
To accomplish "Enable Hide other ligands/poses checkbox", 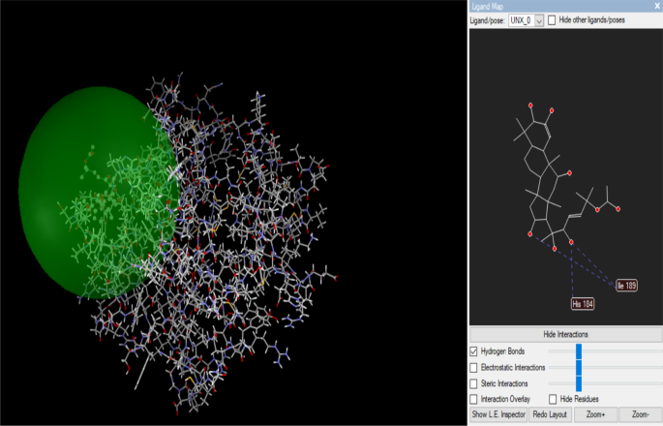I will click(x=553, y=20).
